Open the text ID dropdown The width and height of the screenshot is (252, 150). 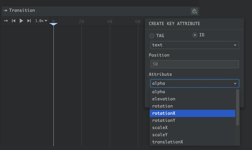pos(194,45)
